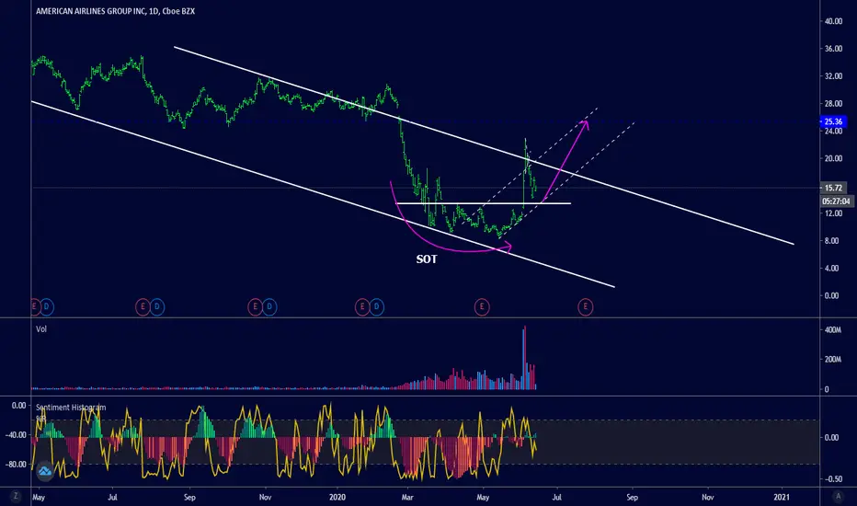
Task: Click the 200M level on the volume axis
Action: tap(833, 360)
